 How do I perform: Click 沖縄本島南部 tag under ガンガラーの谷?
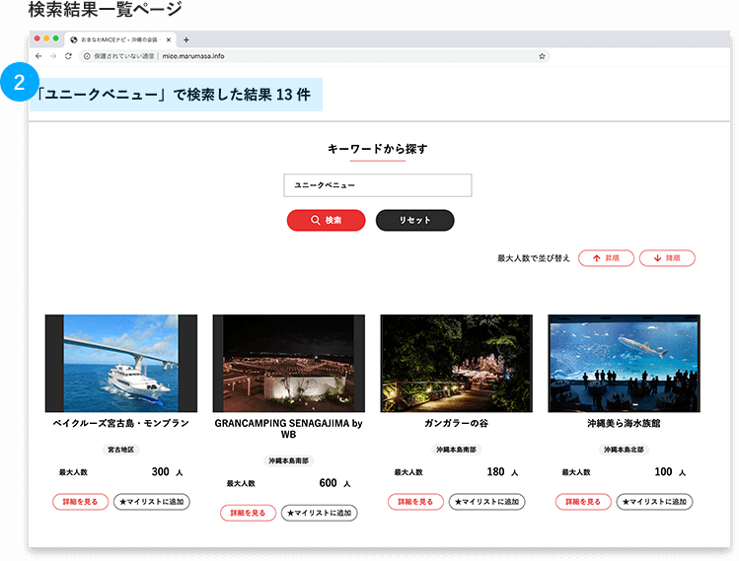456,450
